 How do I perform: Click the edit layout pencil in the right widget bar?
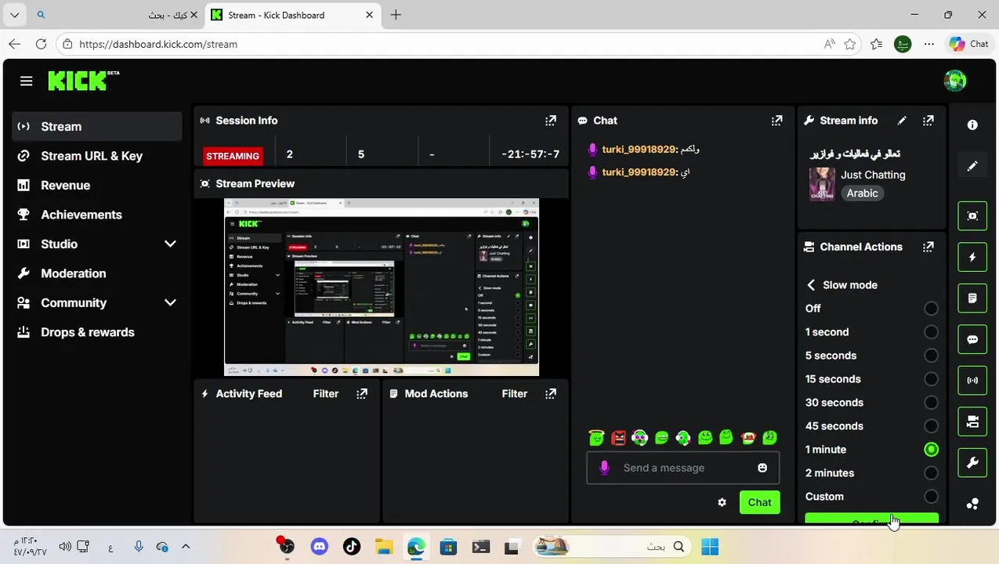click(x=972, y=166)
